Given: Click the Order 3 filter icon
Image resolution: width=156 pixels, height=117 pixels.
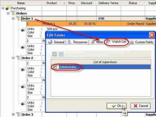Looking at the screenshot, I should tap(18, 115).
